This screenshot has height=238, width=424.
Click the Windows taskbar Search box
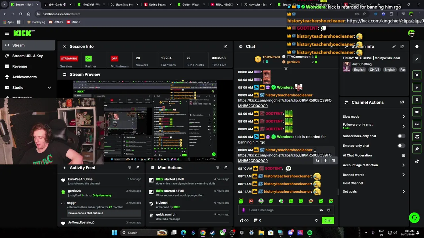click(144, 233)
